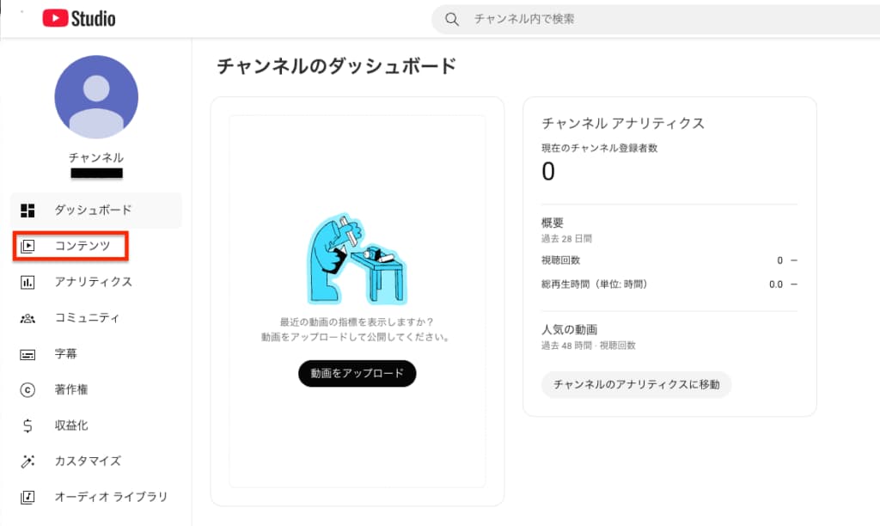Viewport: 880px width, 526px height.
Task: Click the search magnifier icon
Action: coord(452,20)
